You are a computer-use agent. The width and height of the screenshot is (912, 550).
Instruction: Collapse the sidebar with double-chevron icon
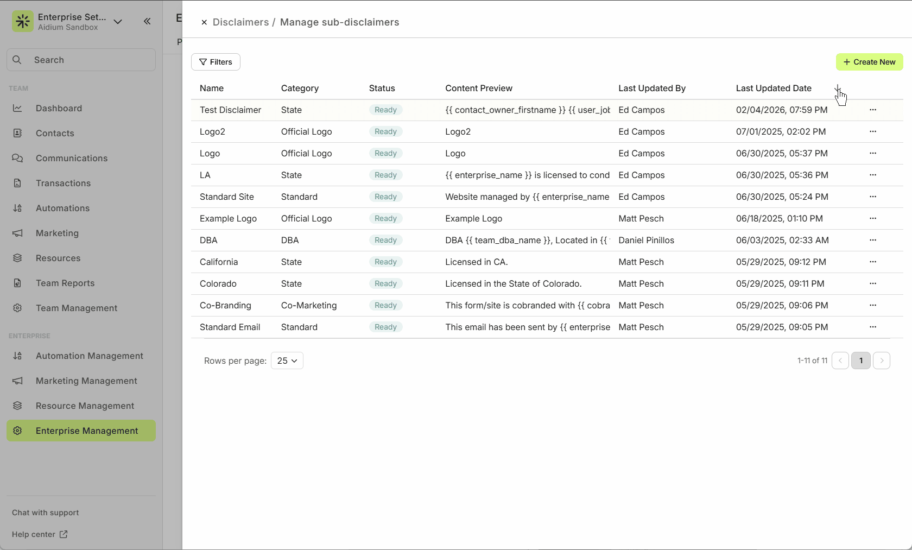(147, 21)
